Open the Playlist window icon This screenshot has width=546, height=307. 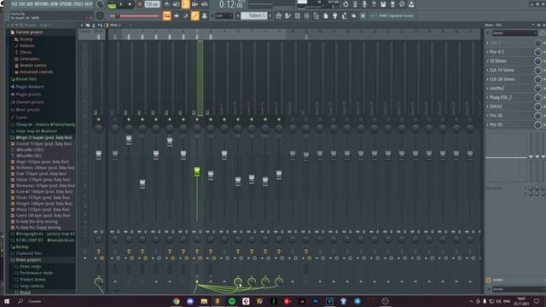pos(279,15)
